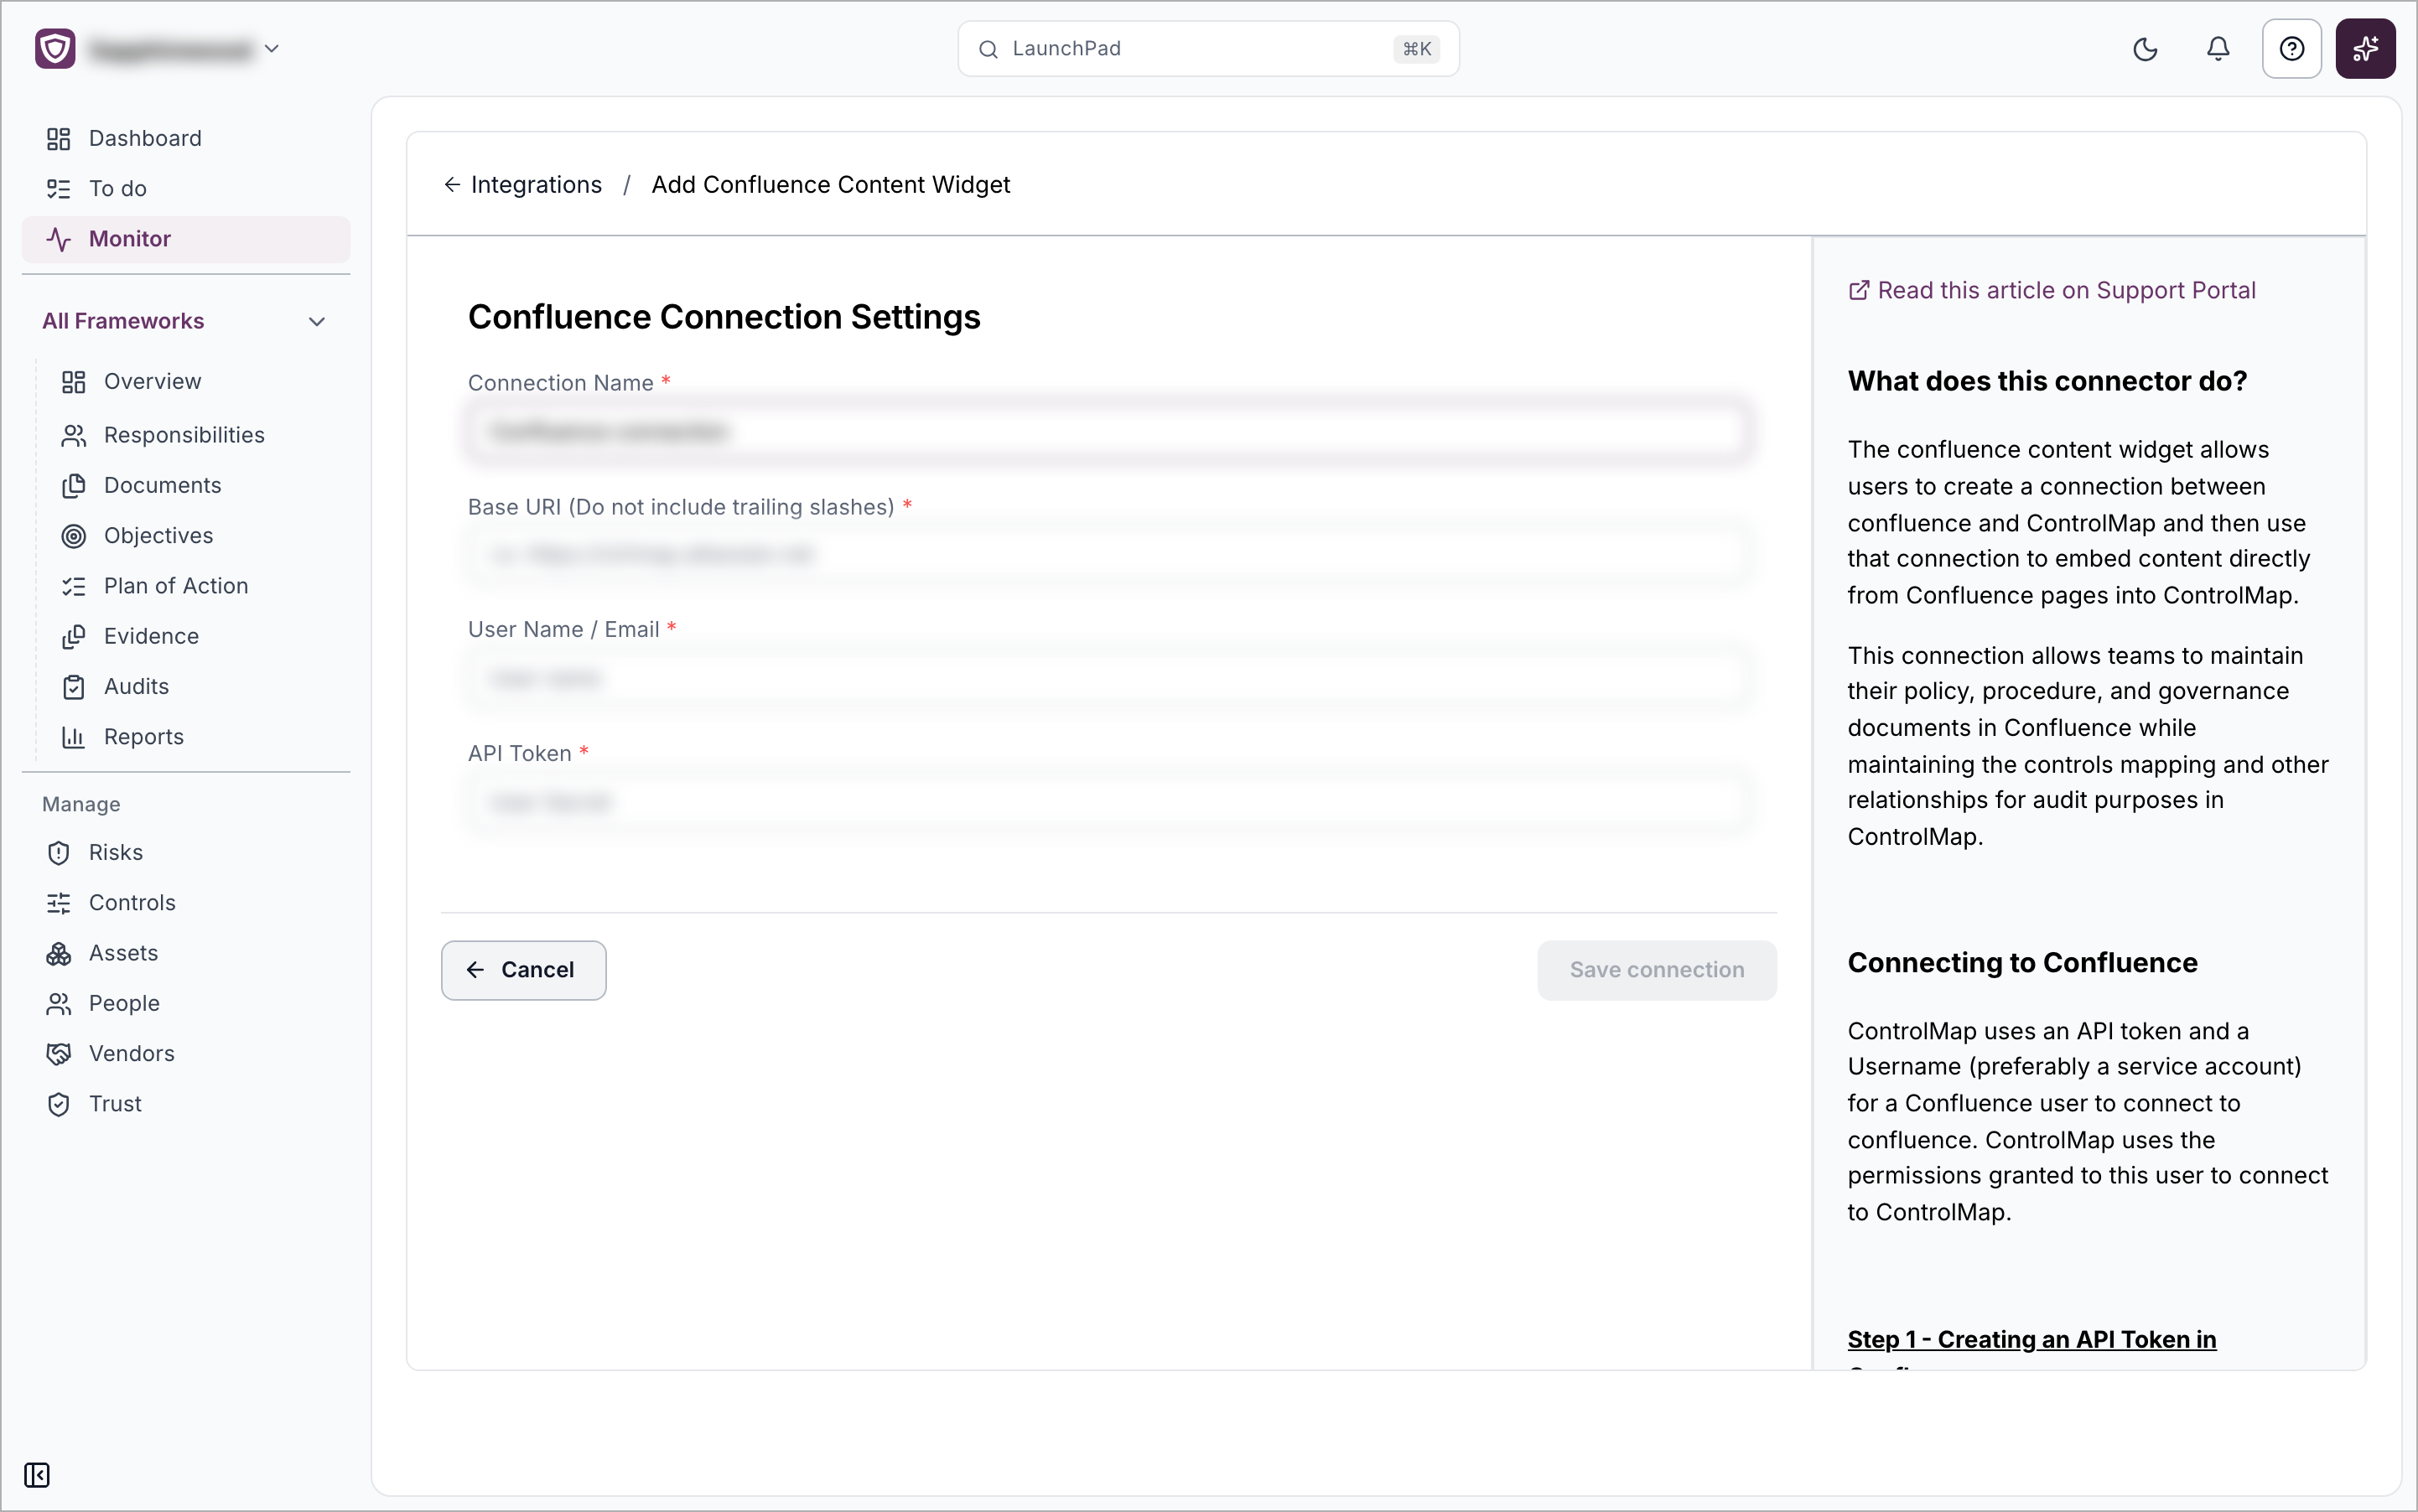Open the organization switcher chevron
2418x1512 pixels.
pos(271,48)
